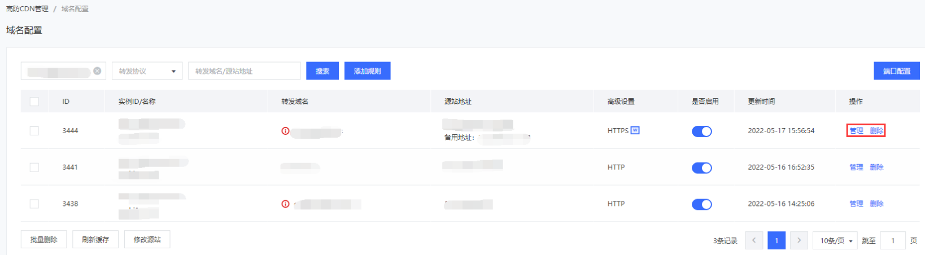Click the 转发域名 column header
The width and height of the screenshot is (925, 255).
(295, 102)
